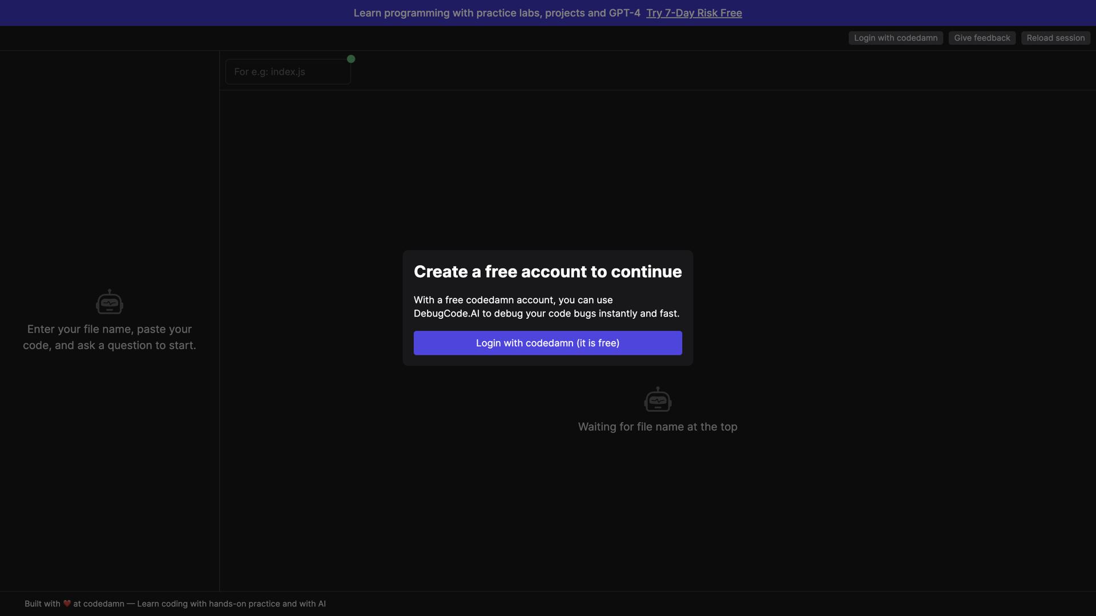Click the robot icon in left sidebar
This screenshot has width=1096, height=616.
coord(110,302)
